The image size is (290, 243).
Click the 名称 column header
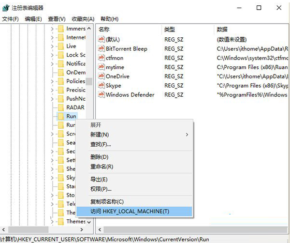(104, 29)
